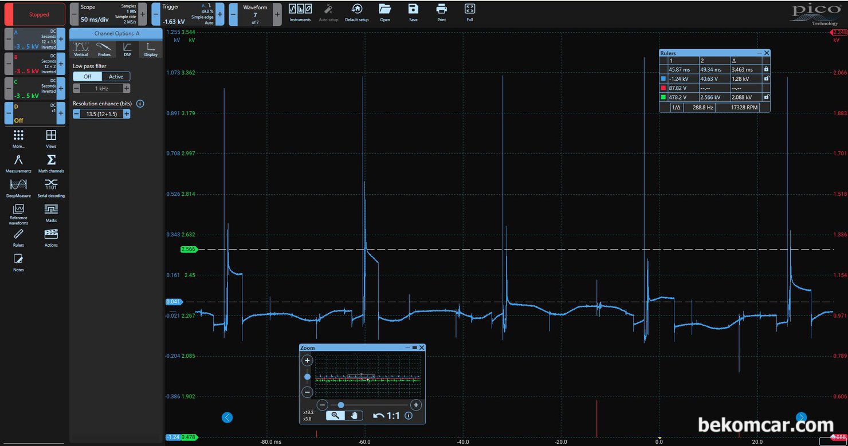
Task: Select the hand pan mode in Zoom panel
Action: [x=354, y=416]
